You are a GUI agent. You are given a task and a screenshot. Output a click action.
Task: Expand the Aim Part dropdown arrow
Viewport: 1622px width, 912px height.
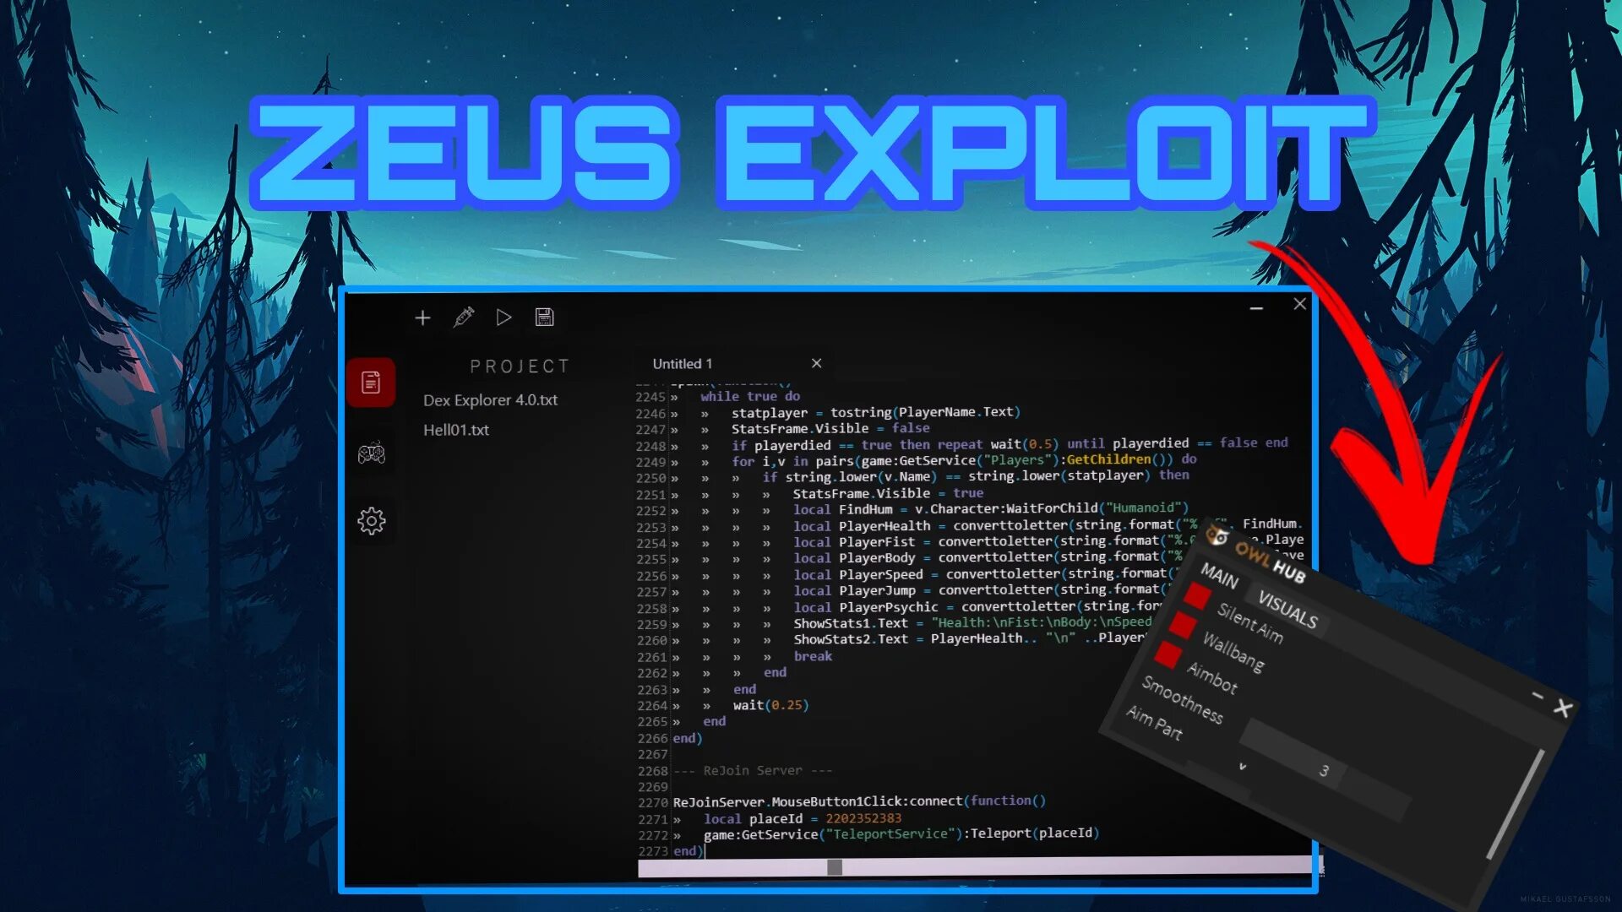pyautogui.click(x=1242, y=767)
